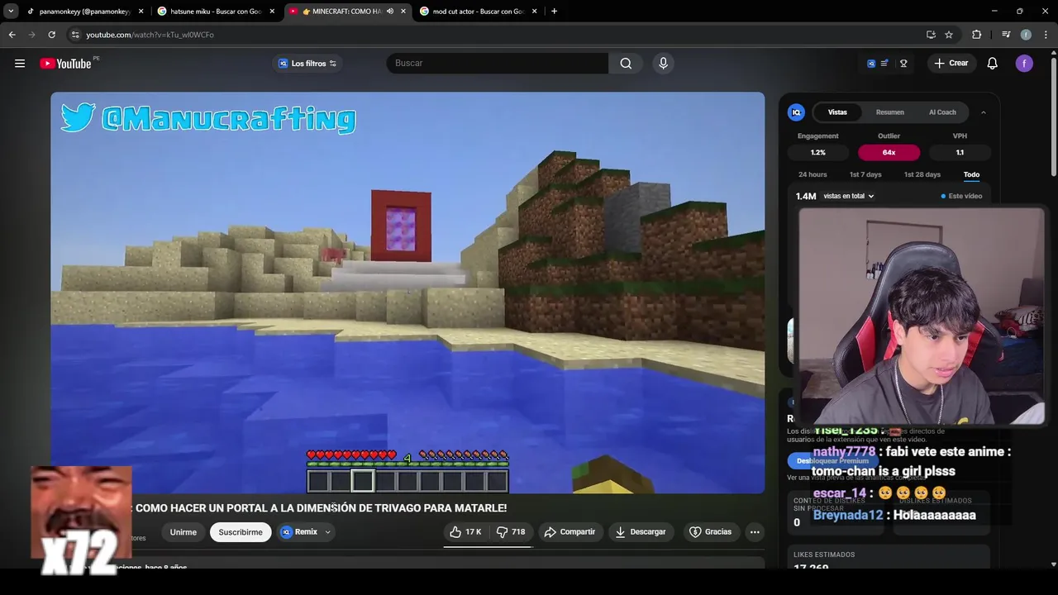Open vistas en total dropdown
The image size is (1058, 595).
pyautogui.click(x=848, y=196)
